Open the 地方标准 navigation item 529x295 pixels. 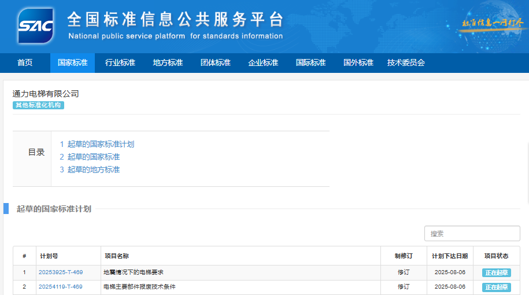pyautogui.click(x=168, y=63)
